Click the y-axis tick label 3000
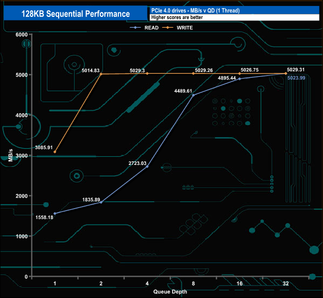Viewport: 323px width, 298px height. pos(22,155)
